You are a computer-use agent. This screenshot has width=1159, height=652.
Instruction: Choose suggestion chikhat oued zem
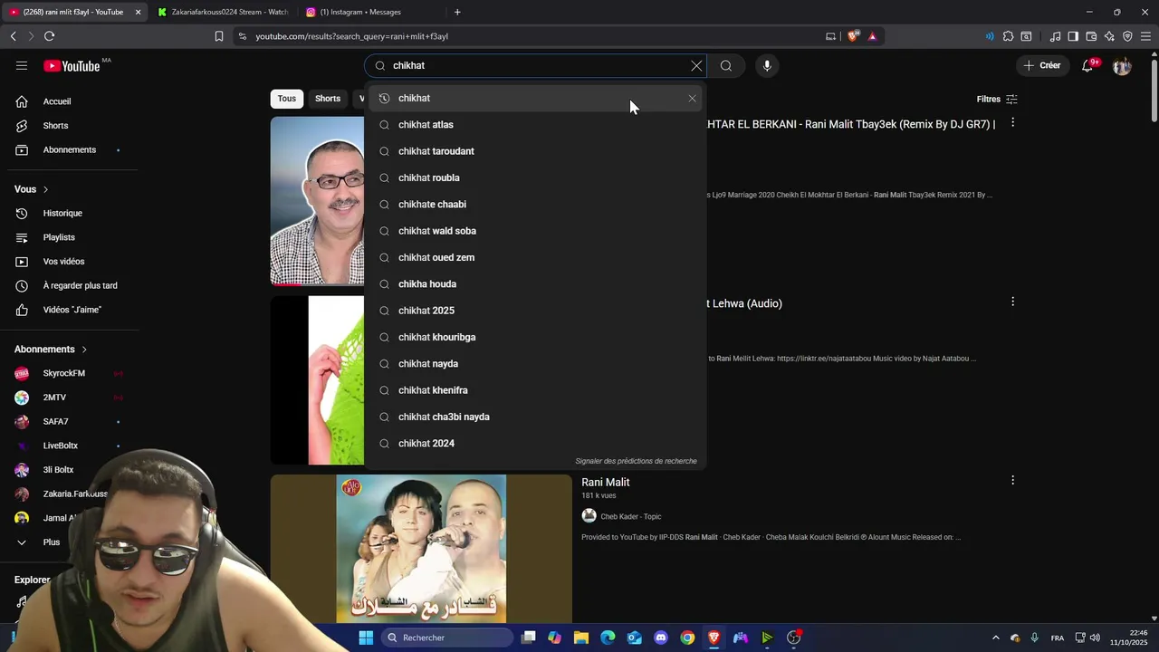point(534,257)
